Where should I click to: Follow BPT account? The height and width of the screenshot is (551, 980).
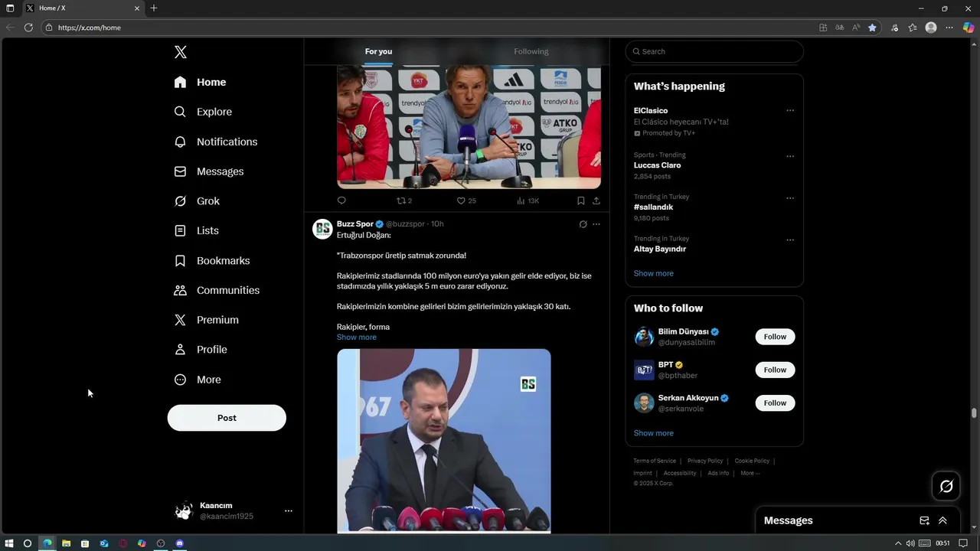tap(775, 370)
